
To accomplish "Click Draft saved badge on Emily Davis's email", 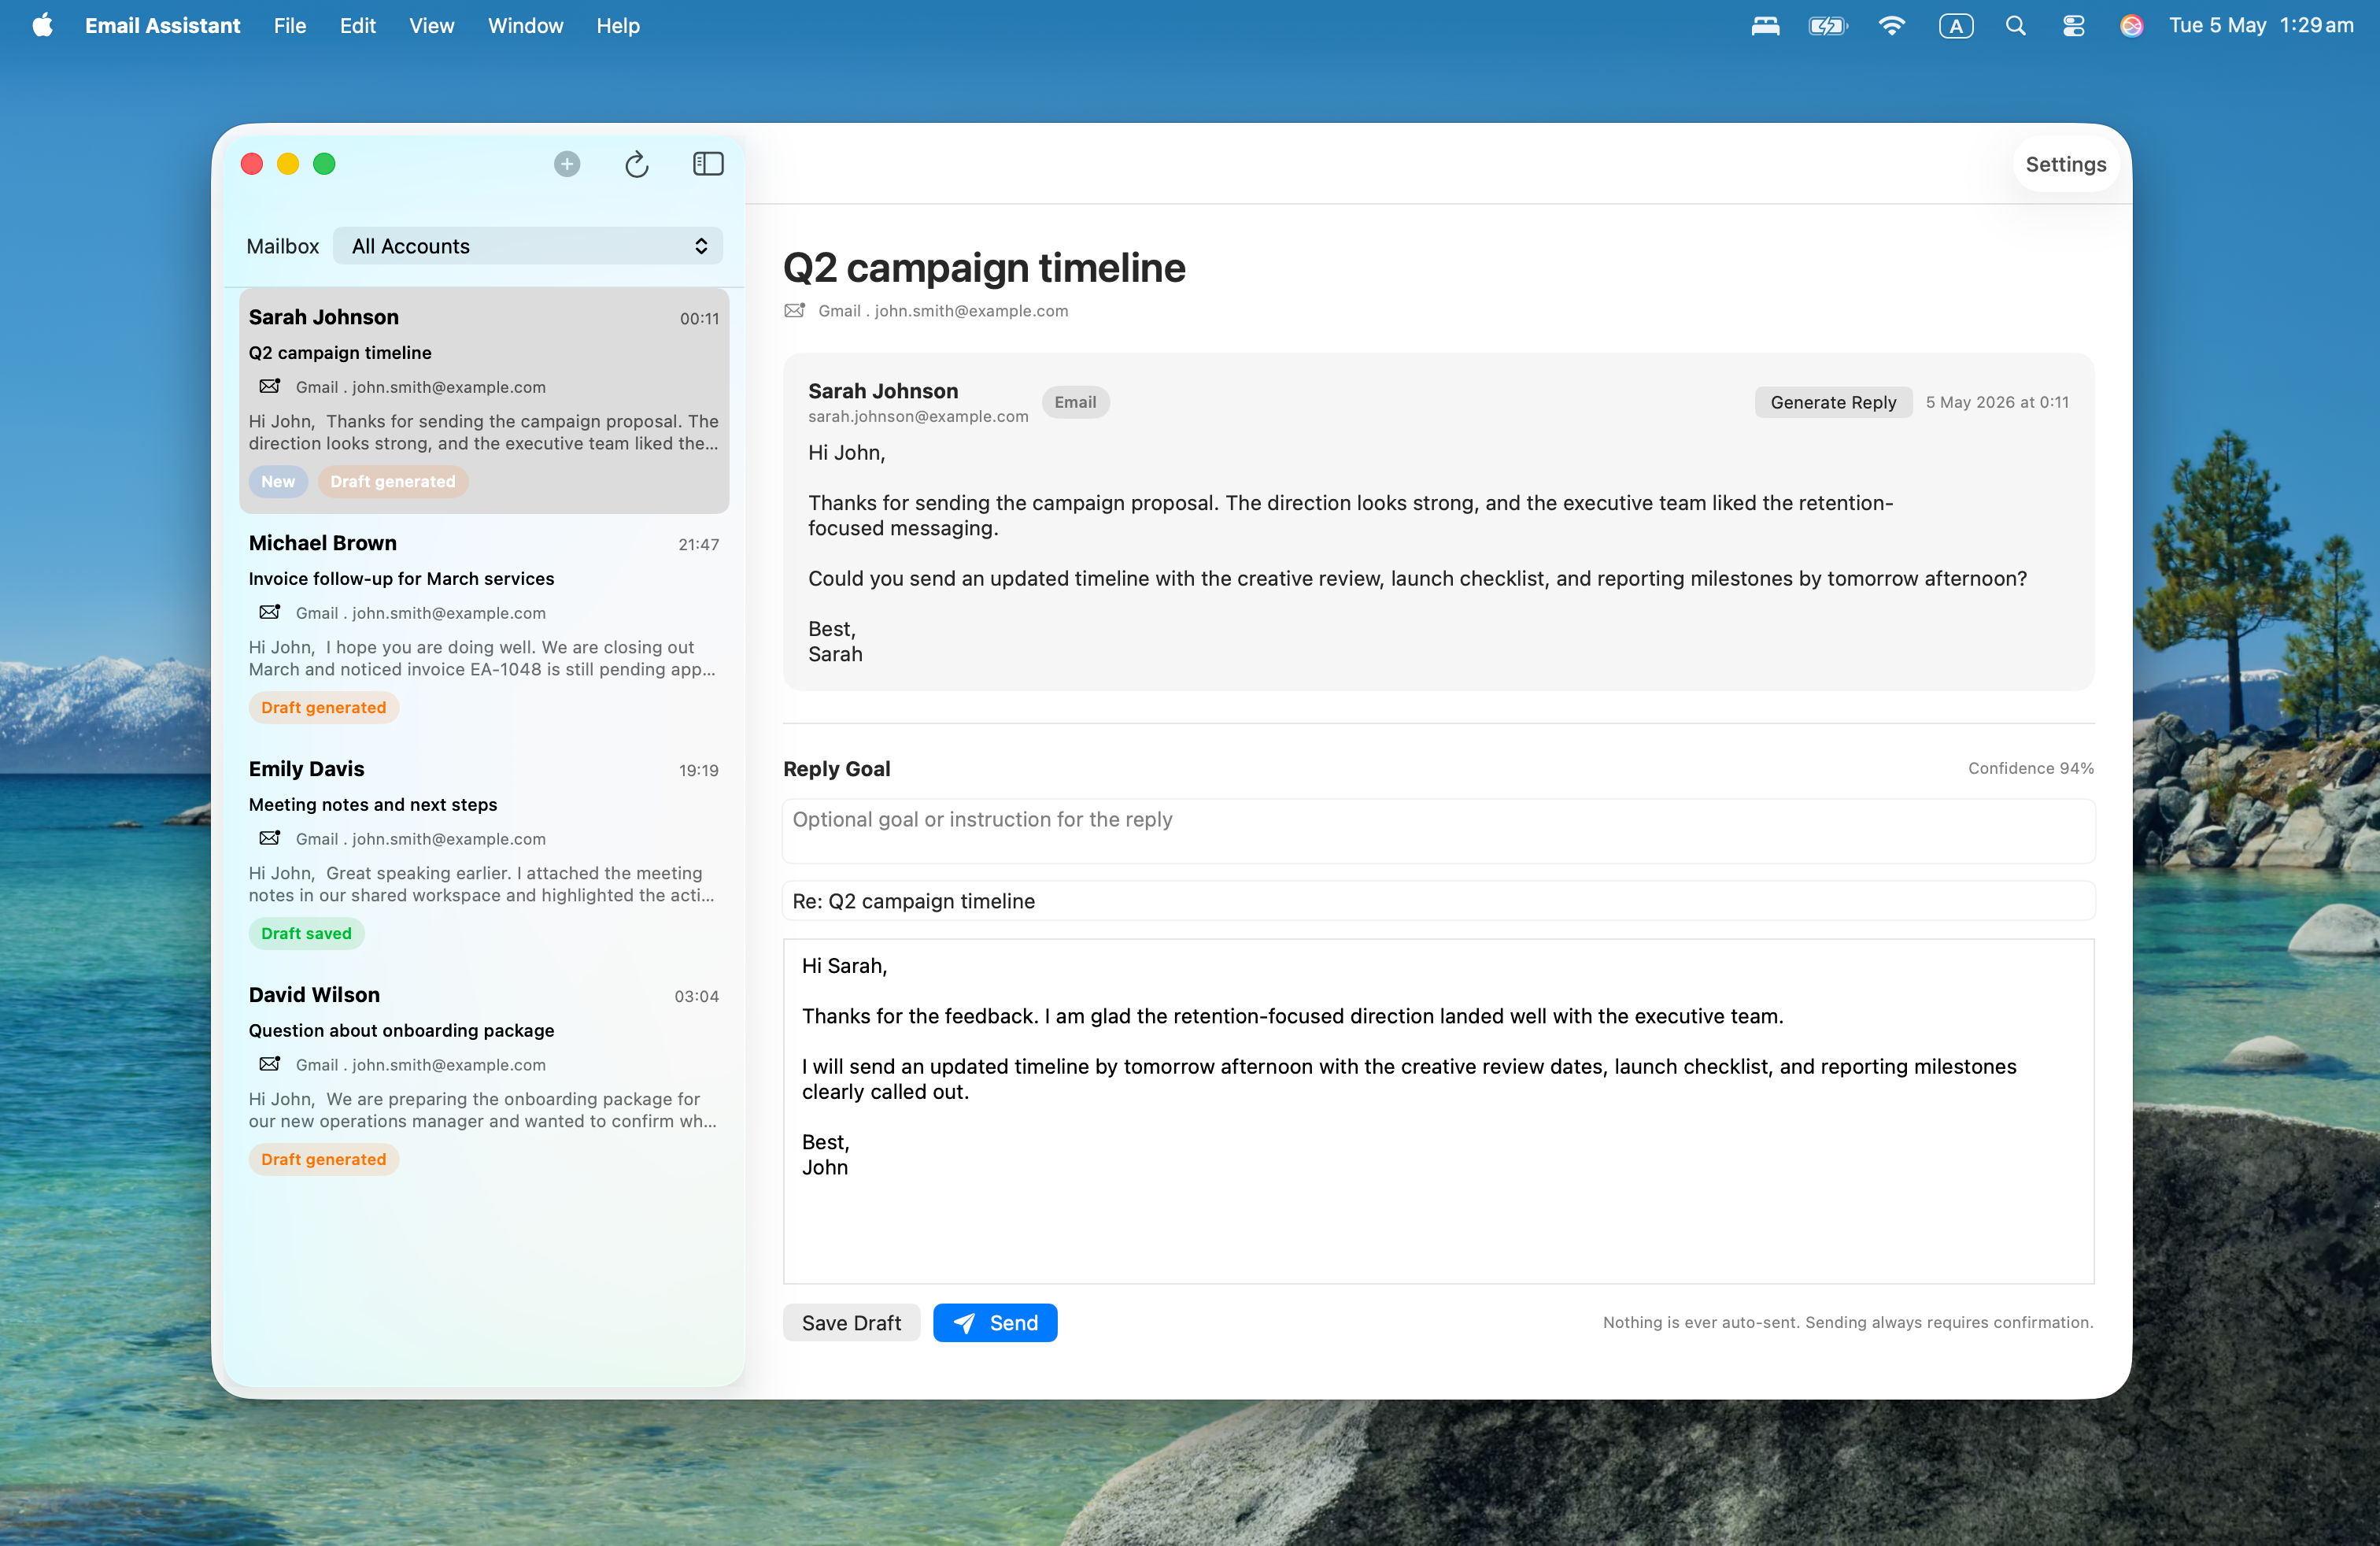I will 306,933.
